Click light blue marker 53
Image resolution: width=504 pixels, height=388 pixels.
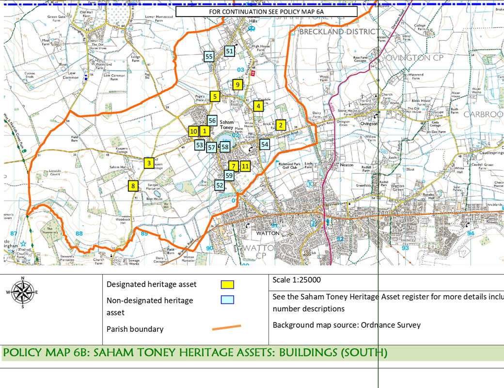click(200, 145)
